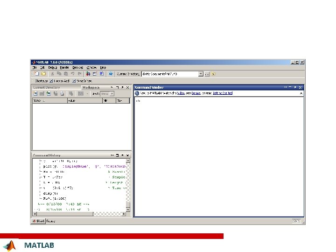This screenshot has width=336, height=252.
Task: Click the Command History horizontal scrollbar thumb
Action: click(65, 214)
